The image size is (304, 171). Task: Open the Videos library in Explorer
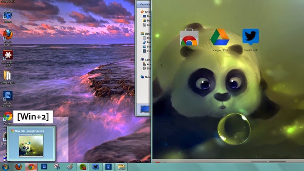click(x=147, y=51)
